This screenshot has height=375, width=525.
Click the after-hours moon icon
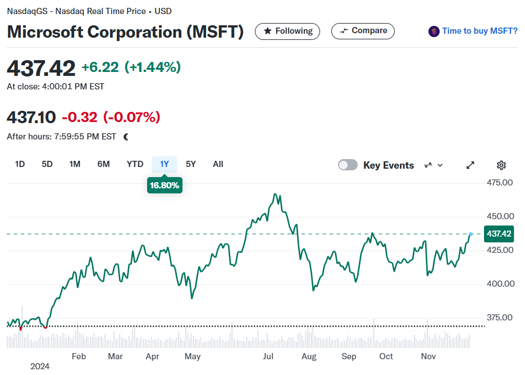(x=126, y=137)
